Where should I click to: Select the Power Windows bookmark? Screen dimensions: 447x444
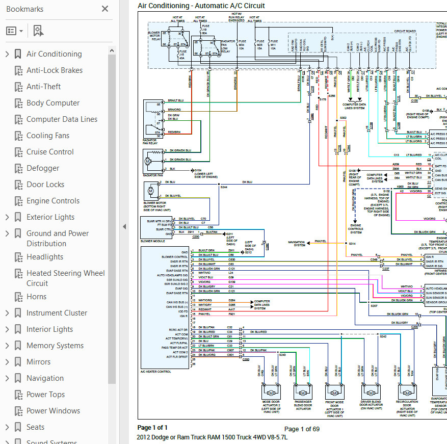click(54, 411)
